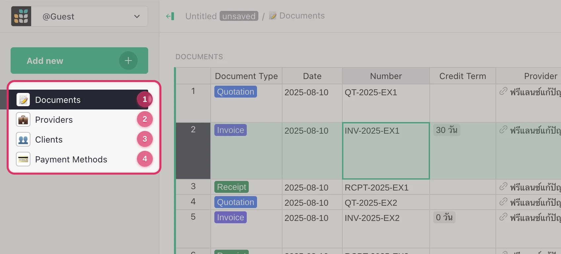Image resolution: width=561 pixels, height=254 pixels.
Task: Open the Payment Methods page
Action: (71, 159)
